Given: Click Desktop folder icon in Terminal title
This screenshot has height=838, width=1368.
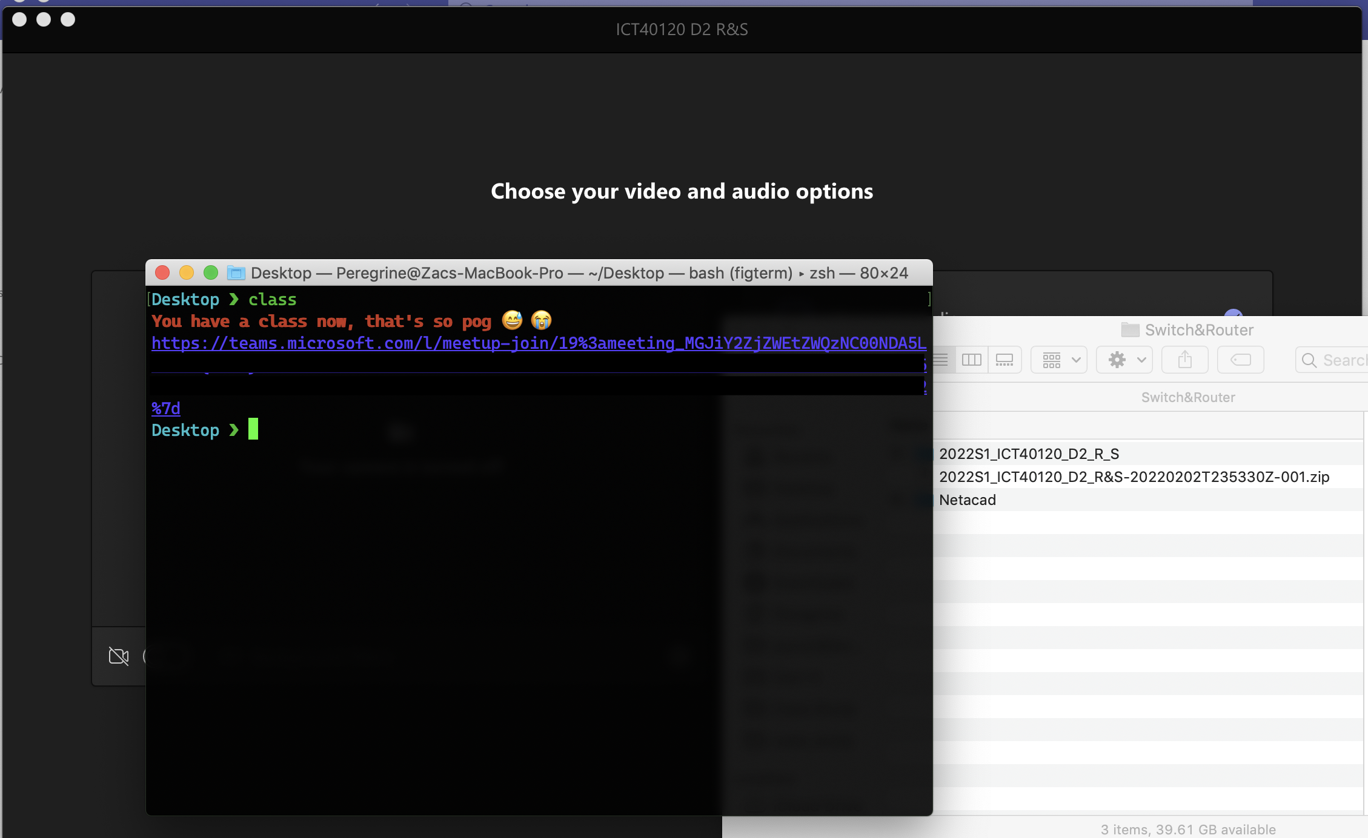Looking at the screenshot, I should point(236,273).
